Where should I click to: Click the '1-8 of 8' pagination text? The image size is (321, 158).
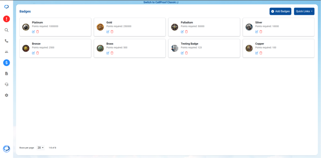tap(53, 148)
